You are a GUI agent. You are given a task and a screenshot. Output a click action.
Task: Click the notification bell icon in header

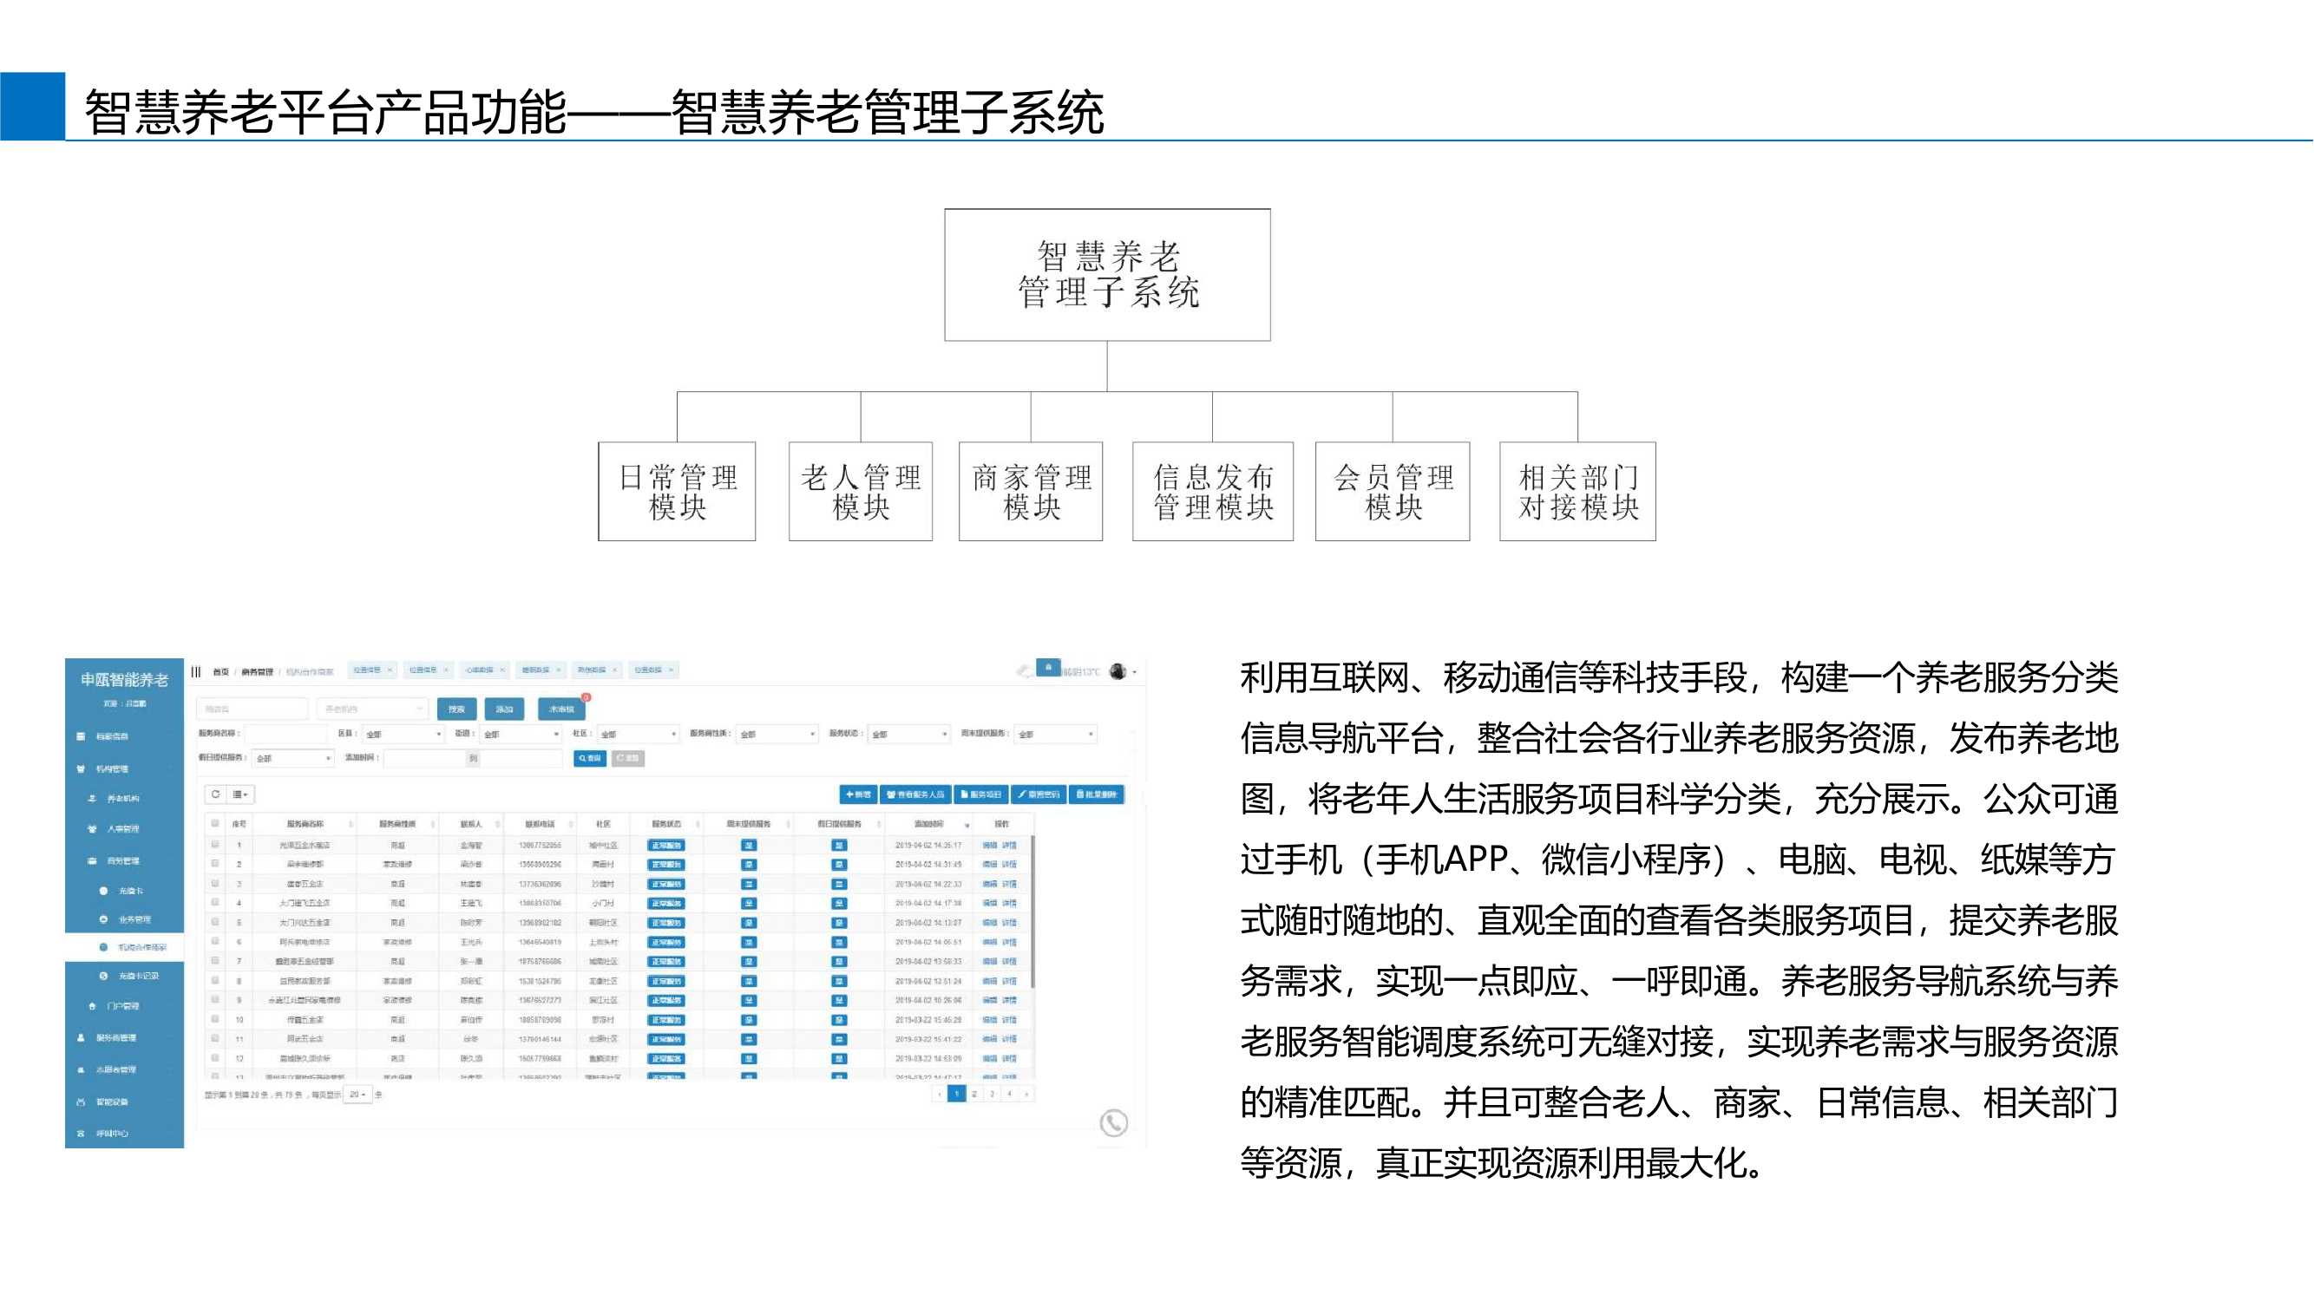click(1047, 667)
